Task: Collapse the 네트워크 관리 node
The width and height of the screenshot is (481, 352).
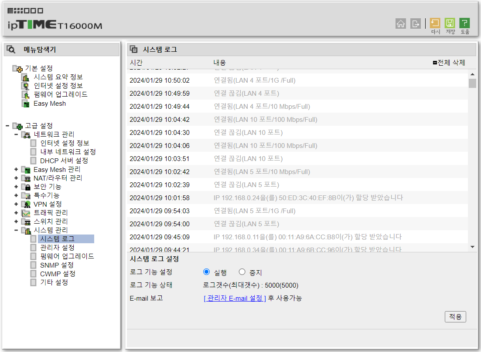Action: pyautogui.click(x=16, y=134)
